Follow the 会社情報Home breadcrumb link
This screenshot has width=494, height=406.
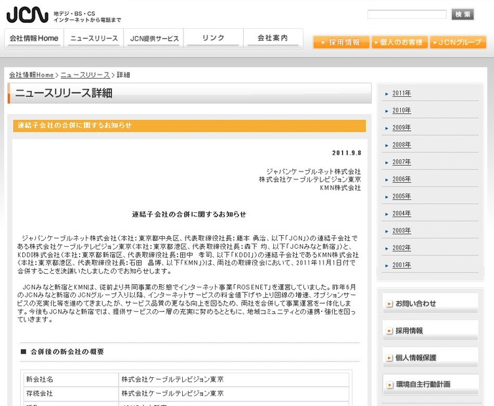(31, 75)
